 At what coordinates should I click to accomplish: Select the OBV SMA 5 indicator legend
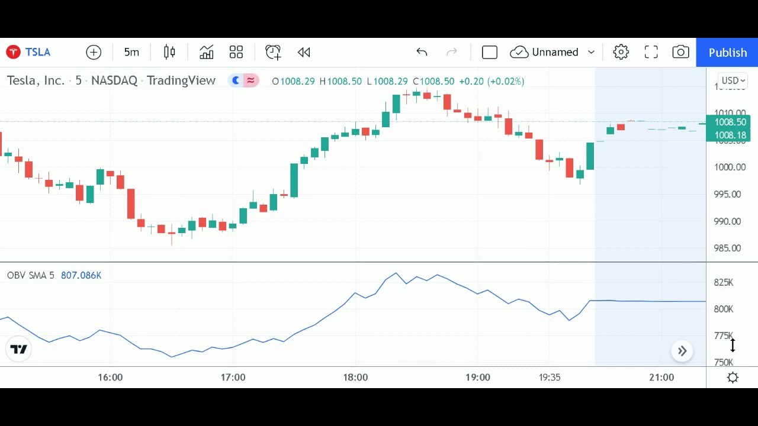coord(30,275)
